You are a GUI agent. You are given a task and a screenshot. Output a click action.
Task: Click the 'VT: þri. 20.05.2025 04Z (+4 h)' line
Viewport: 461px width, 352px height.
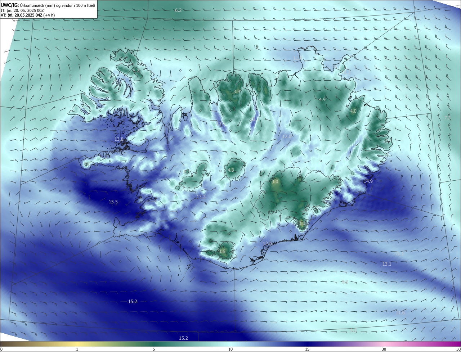(28, 15)
